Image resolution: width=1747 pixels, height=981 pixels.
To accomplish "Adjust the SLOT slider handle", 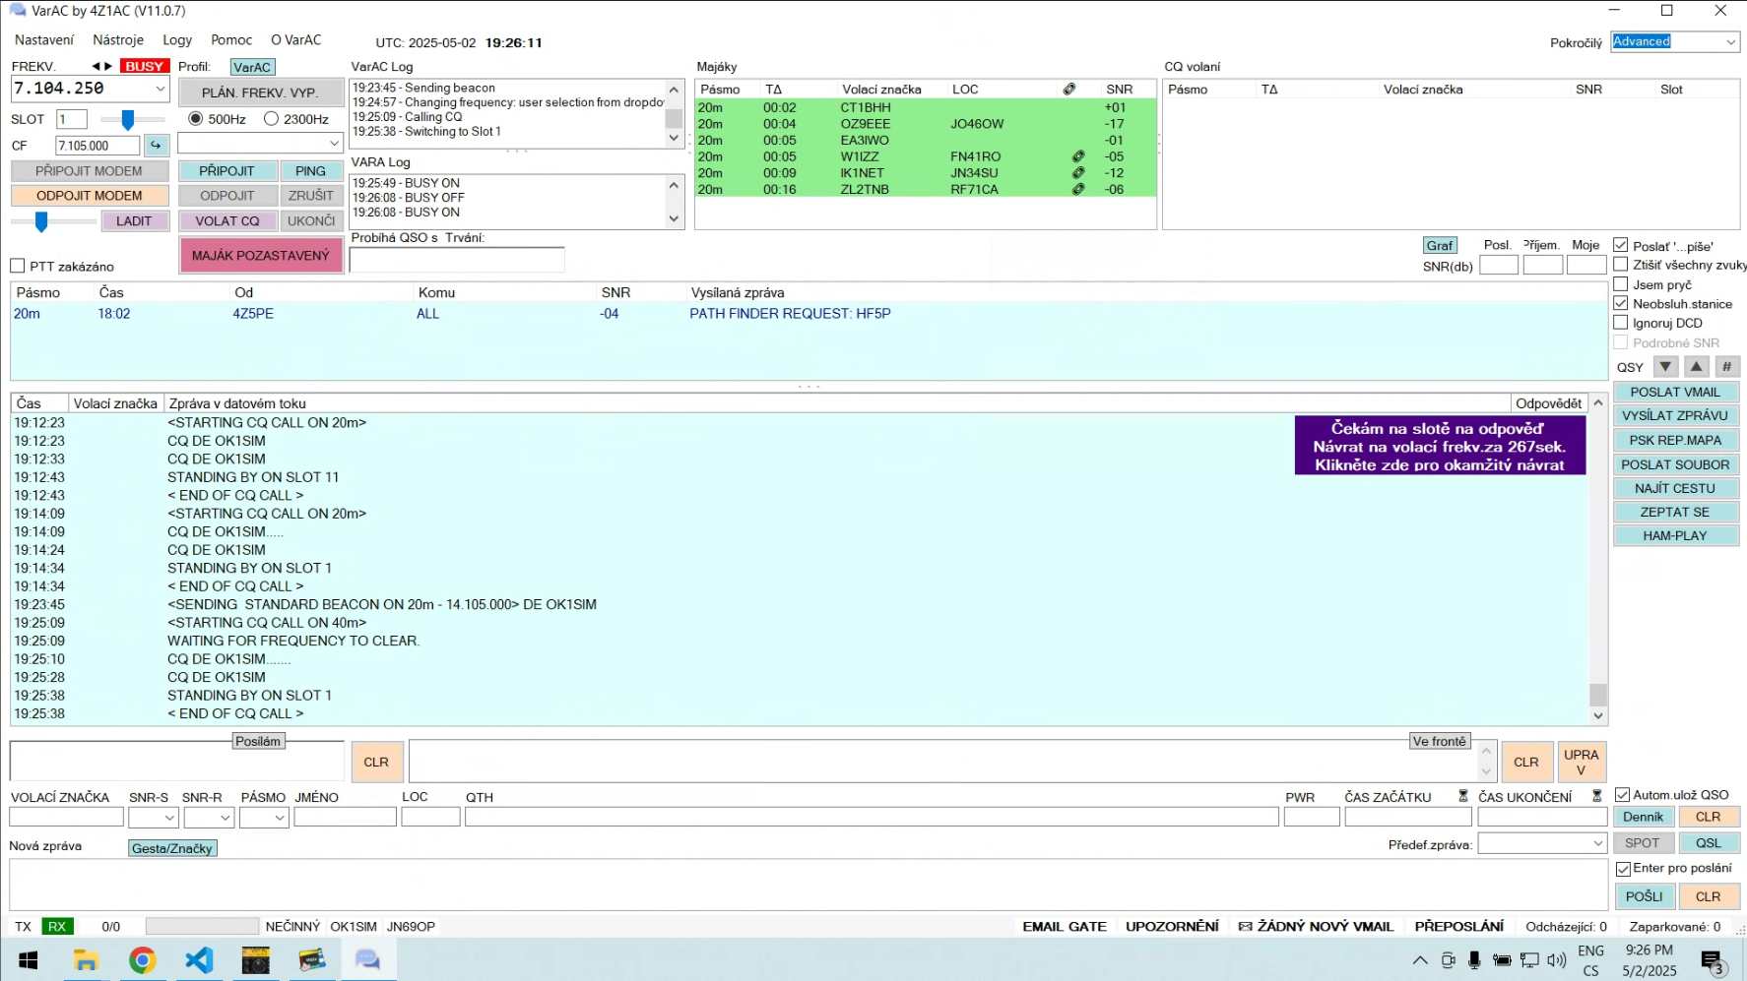I will (127, 120).
